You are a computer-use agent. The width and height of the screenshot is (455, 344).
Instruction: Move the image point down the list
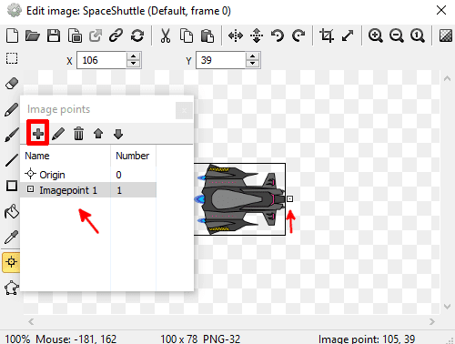pyautogui.click(x=118, y=134)
